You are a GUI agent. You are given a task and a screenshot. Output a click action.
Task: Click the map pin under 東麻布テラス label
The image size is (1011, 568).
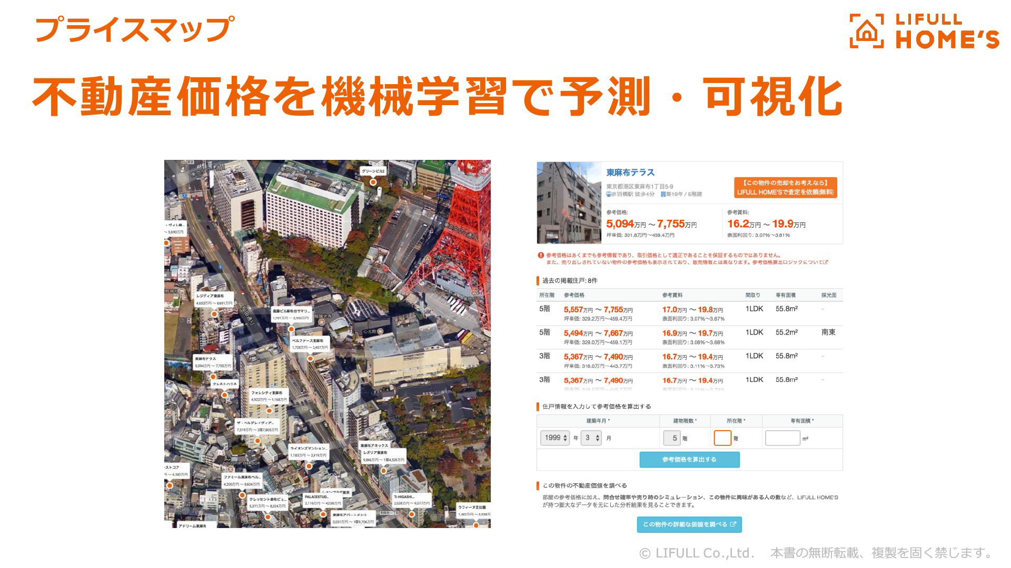(x=213, y=377)
